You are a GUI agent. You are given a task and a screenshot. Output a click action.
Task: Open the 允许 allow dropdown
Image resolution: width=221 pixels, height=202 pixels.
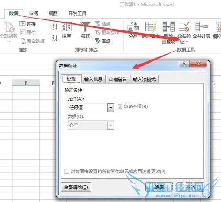[x=110, y=108]
